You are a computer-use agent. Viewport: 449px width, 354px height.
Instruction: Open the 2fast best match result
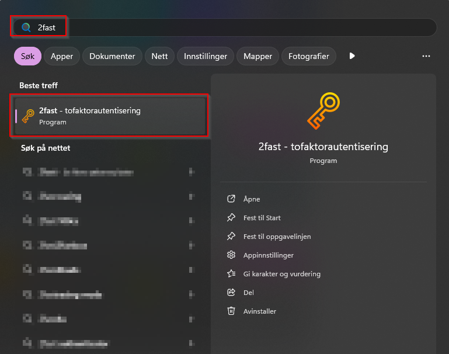[x=110, y=116]
